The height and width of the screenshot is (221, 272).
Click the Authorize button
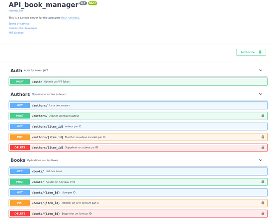(251, 52)
